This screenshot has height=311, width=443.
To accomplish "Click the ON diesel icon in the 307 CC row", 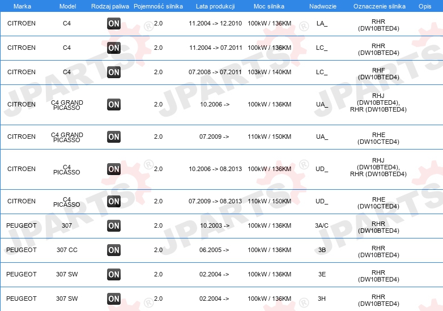I will (x=114, y=250).
